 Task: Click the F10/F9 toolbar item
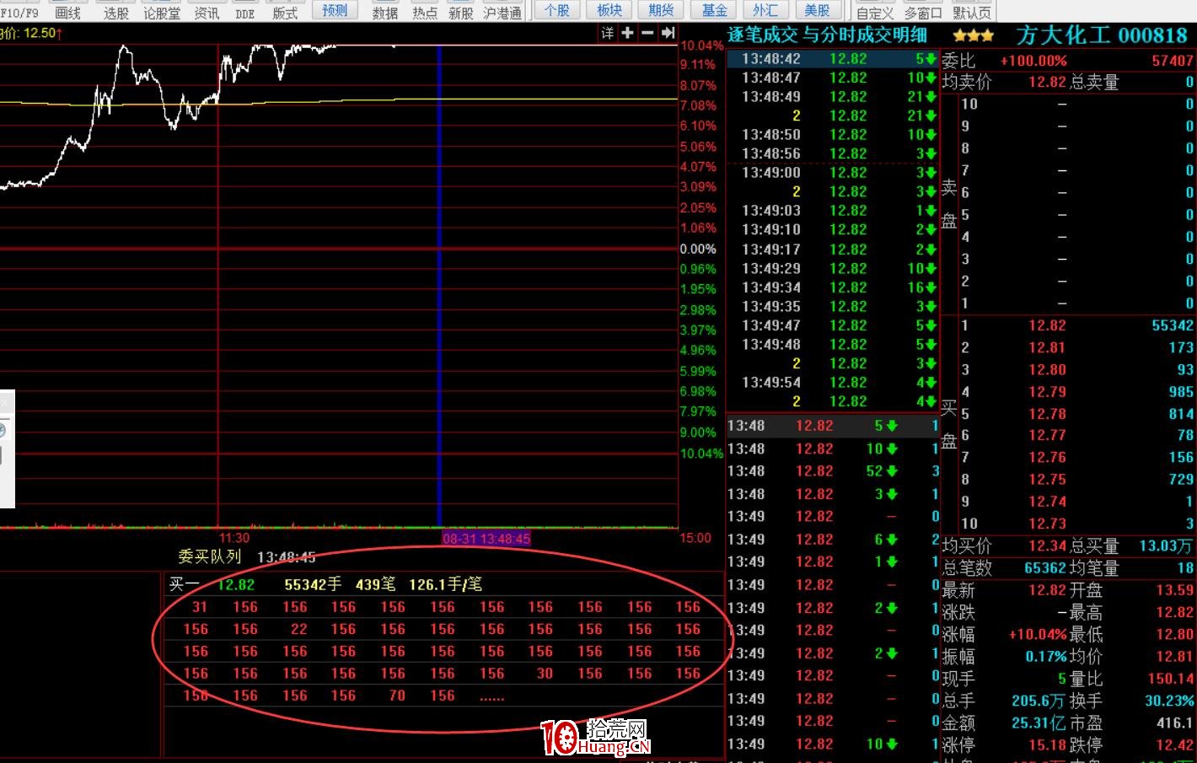(x=19, y=13)
